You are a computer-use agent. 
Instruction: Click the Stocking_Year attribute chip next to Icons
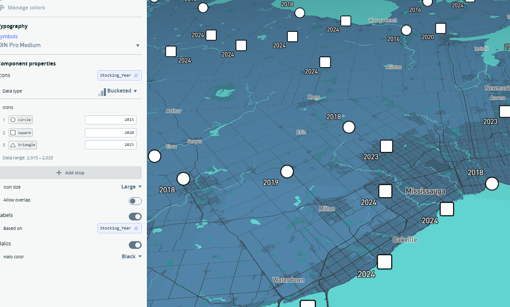tap(119, 75)
